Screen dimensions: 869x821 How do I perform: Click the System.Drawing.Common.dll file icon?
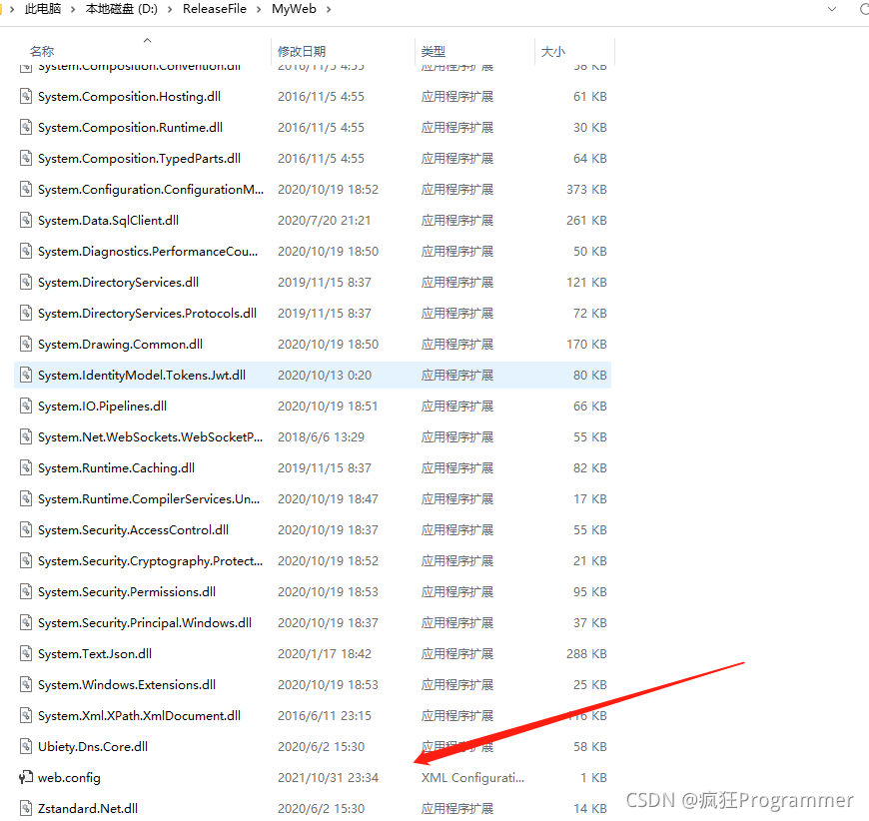tap(27, 344)
